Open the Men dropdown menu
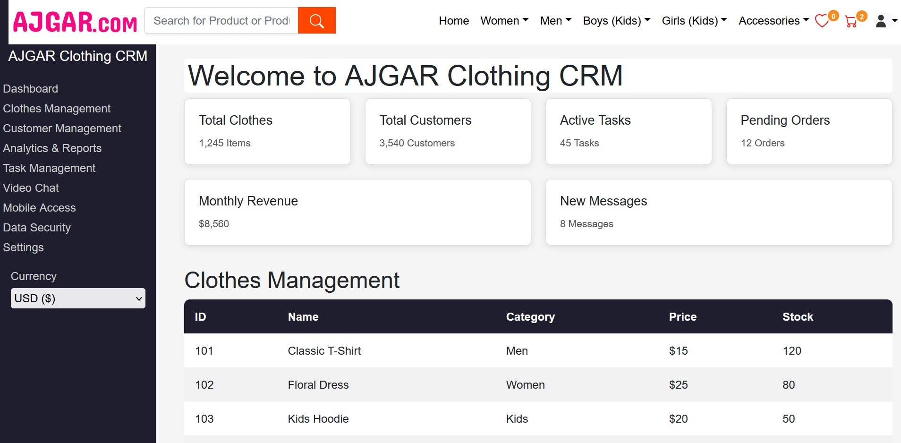The image size is (901, 443). 555,21
